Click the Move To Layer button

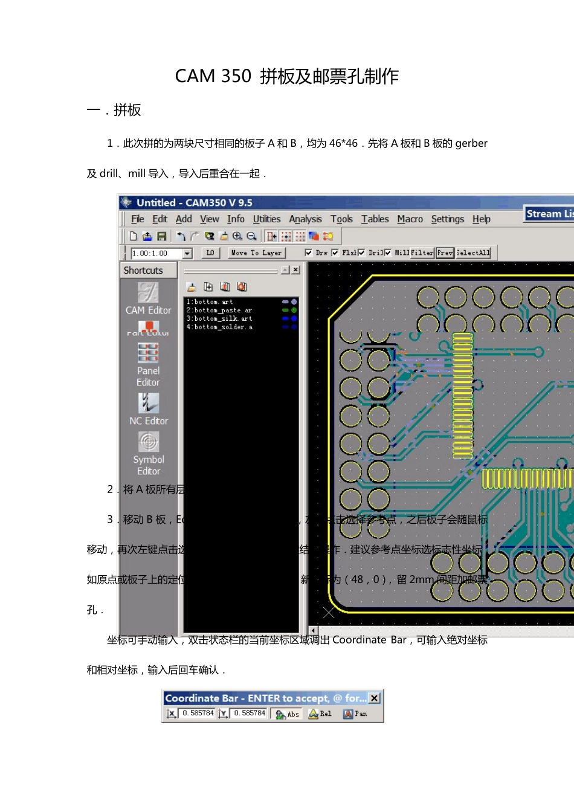[256, 253]
